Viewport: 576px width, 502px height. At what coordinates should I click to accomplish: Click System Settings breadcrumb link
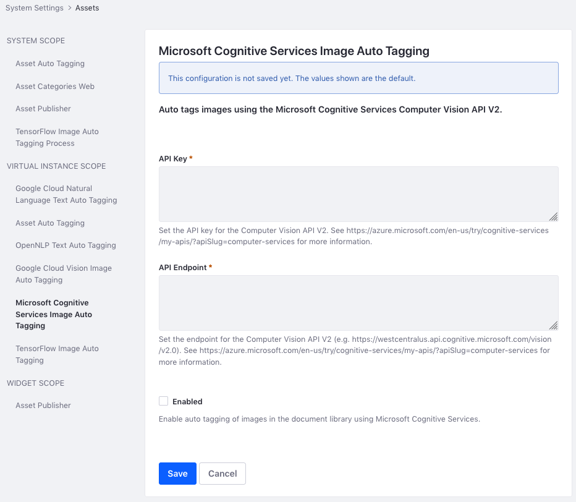(x=35, y=7)
